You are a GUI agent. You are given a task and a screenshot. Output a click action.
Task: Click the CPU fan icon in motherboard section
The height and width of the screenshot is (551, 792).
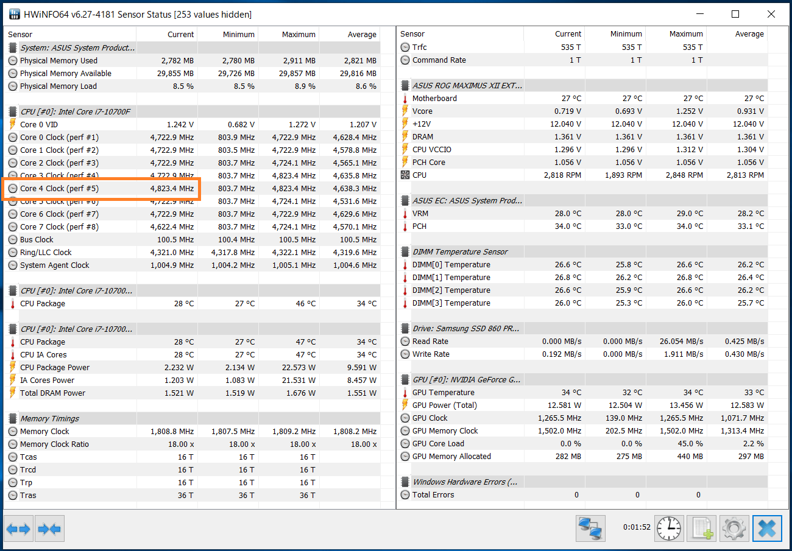pyautogui.click(x=405, y=175)
